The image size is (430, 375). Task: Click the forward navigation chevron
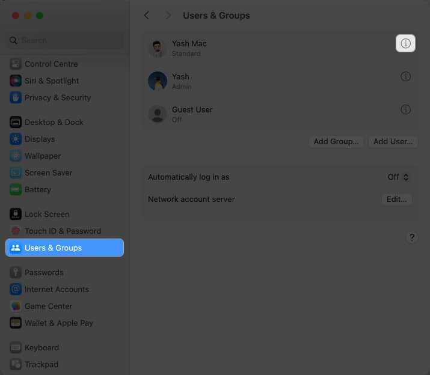(x=168, y=15)
